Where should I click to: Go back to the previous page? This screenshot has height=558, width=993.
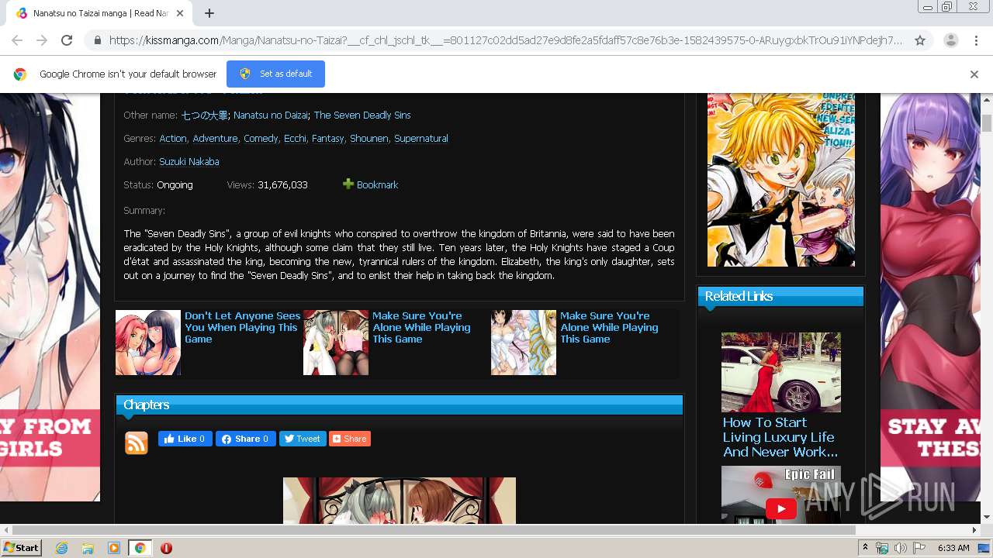[17, 40]
